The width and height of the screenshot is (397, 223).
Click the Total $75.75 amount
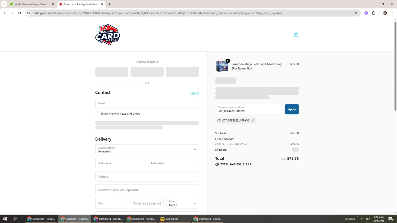tap(293, 159)
